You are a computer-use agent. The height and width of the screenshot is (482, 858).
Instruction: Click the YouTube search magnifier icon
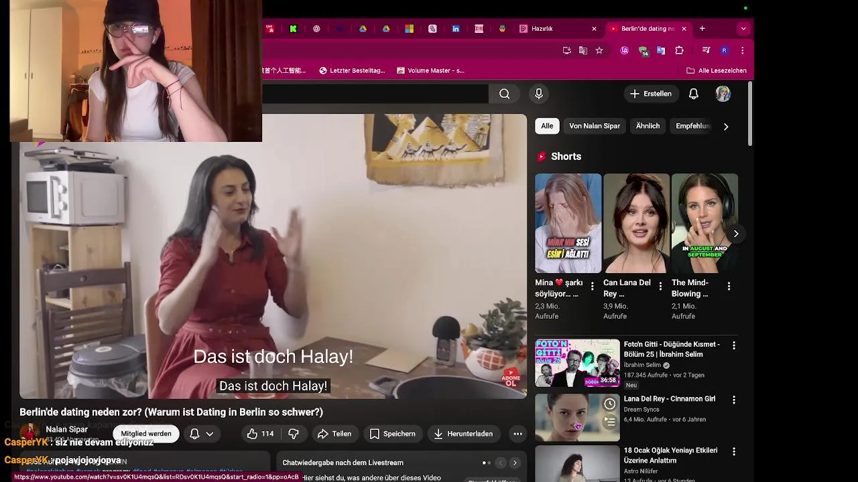click(x=505, y=94)
